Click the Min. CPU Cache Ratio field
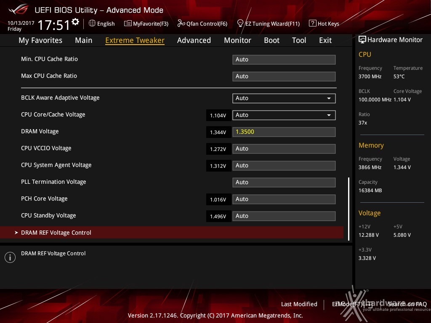This screenshot has width=431, height=323. (284, 60)
